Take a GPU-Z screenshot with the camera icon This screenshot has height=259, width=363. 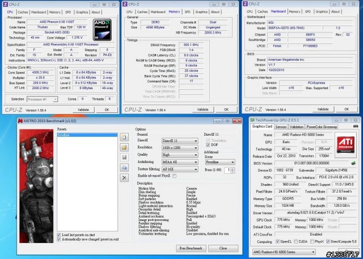click(x=356, y=126)
